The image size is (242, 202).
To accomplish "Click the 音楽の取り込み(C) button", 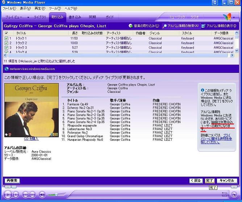I will [x=144, y=26].
